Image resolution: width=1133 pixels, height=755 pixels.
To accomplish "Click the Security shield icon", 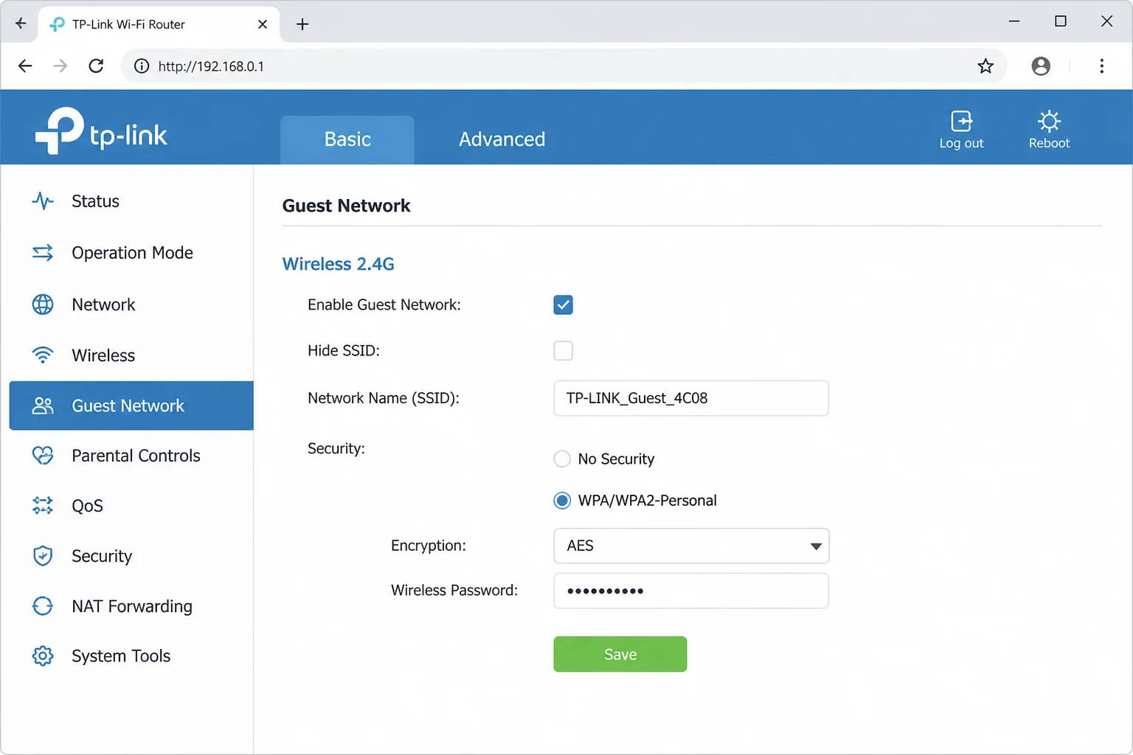I will point(43,556).
